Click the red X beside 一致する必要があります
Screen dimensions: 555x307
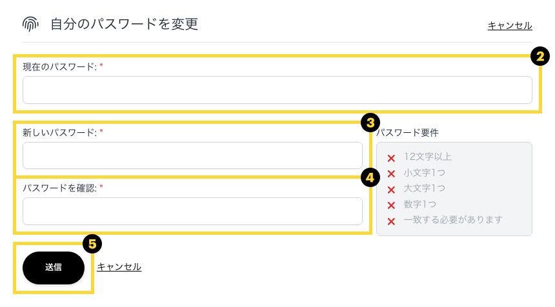point(391,221)
